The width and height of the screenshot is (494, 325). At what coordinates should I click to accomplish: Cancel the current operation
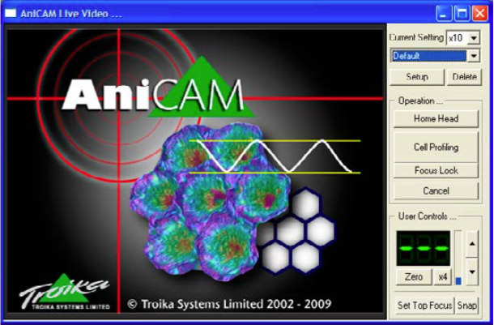[436, 190]
